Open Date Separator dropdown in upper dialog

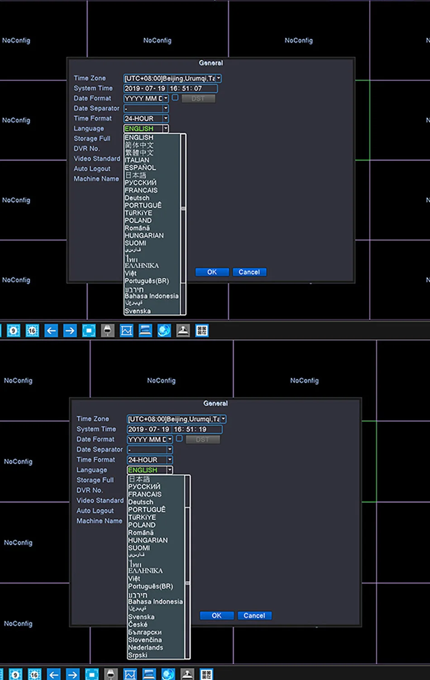166,108
